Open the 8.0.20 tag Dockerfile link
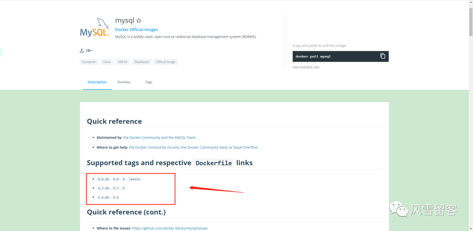Image resolution: width=473 pixels, height=231 pixels. point(103,179)
